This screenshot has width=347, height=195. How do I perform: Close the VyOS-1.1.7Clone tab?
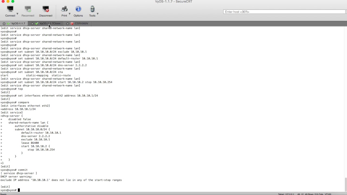point(32,24)
